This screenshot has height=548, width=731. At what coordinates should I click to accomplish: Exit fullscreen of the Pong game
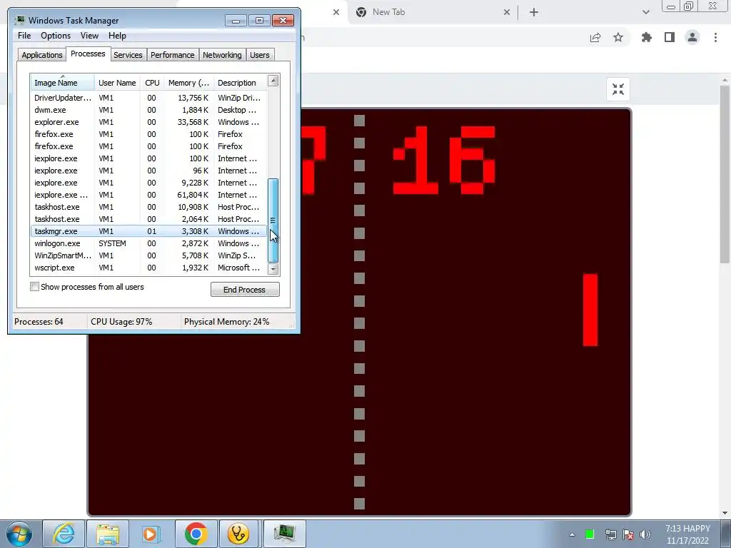tap(618, 89)
